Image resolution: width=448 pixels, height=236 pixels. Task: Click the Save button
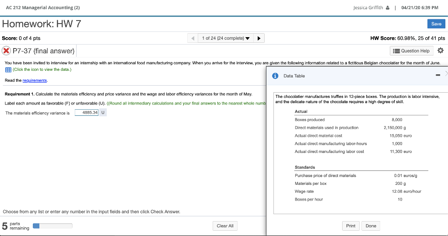pos(436,24)
